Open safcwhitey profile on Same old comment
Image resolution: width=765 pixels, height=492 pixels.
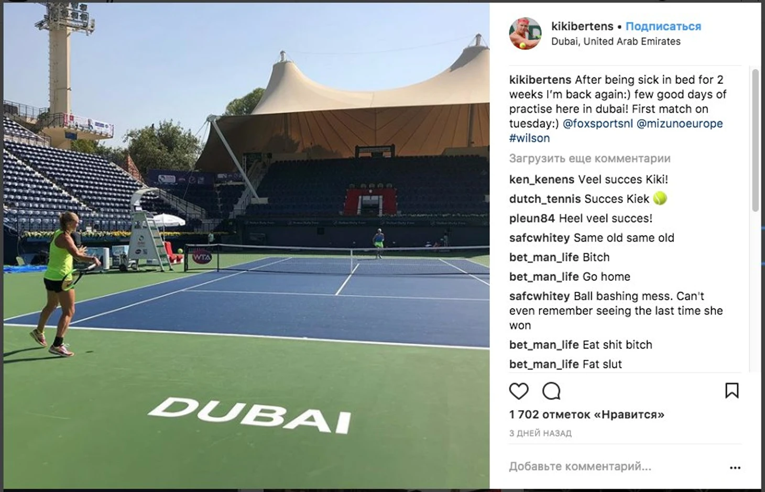539,238
